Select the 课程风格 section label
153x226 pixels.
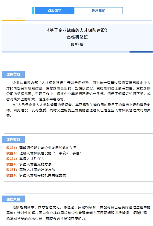(13, 199)
